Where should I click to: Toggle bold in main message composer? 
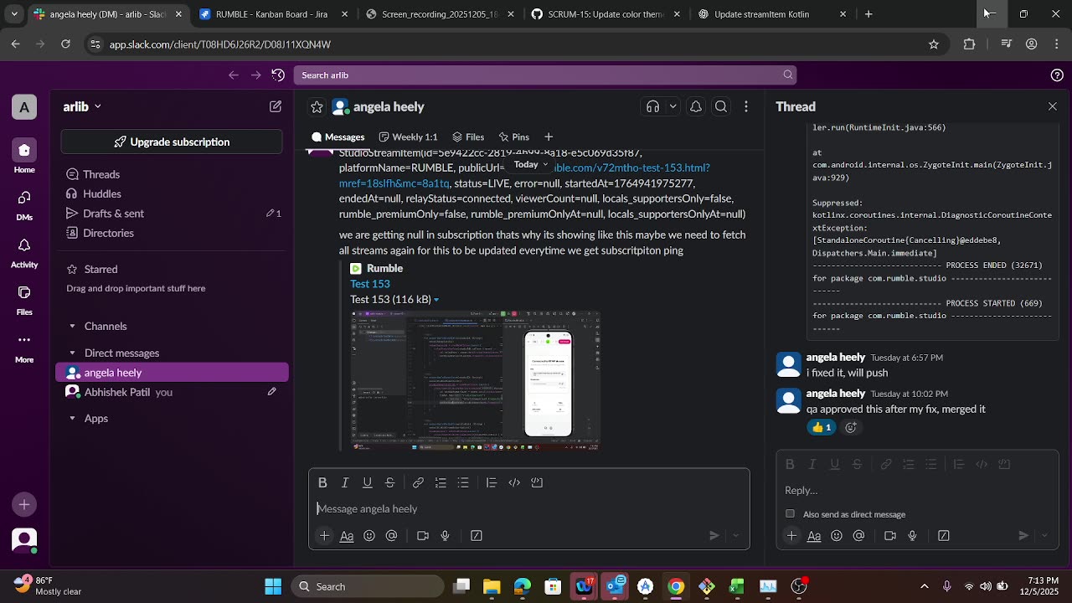pyautogui.click(x=322, y=482)
